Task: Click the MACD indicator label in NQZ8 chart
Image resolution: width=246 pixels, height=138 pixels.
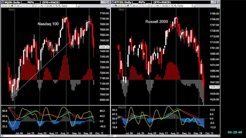Action: coord(12,107)
